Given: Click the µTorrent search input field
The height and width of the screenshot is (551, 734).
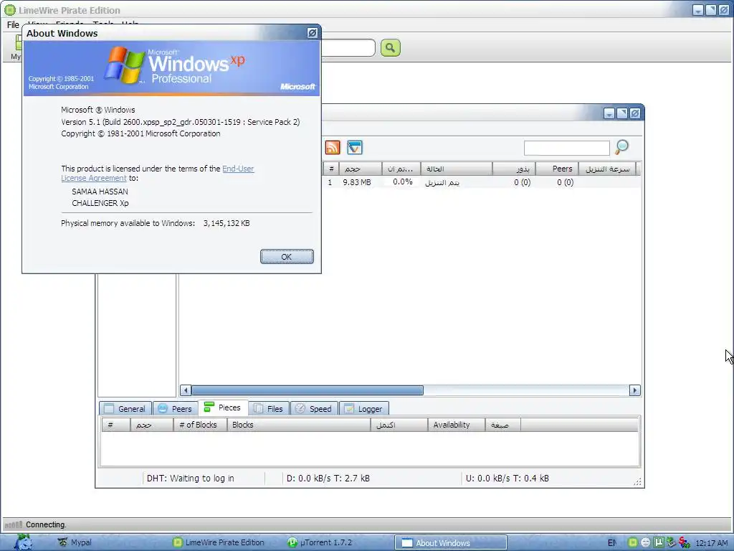Looking at the screenshot, I should tap(566, 148).
